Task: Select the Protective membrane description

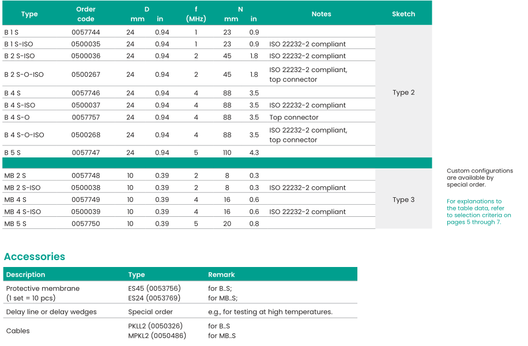Action: click(x=43, y=288)
